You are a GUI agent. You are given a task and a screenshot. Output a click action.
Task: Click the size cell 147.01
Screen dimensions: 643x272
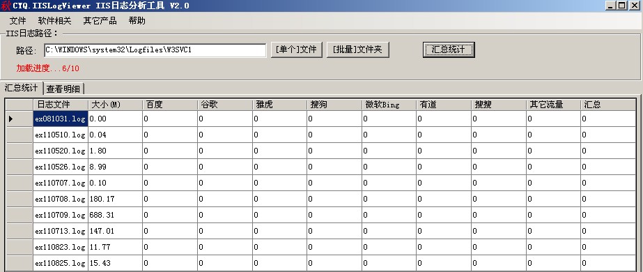115,231
